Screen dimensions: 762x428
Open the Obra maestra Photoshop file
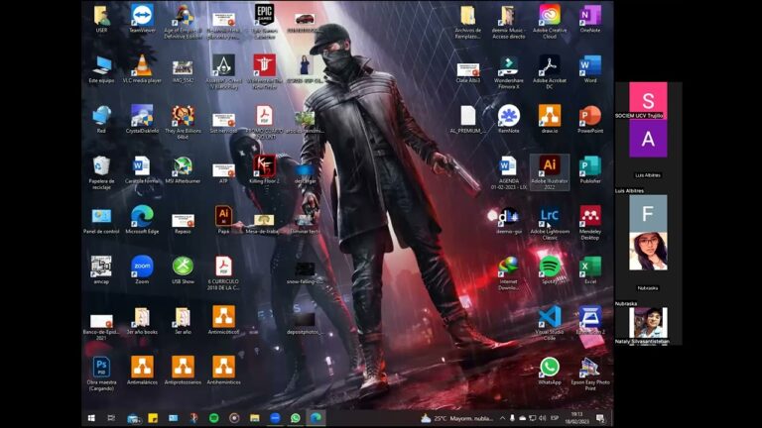pyautogui.click(x=101, y=374)
